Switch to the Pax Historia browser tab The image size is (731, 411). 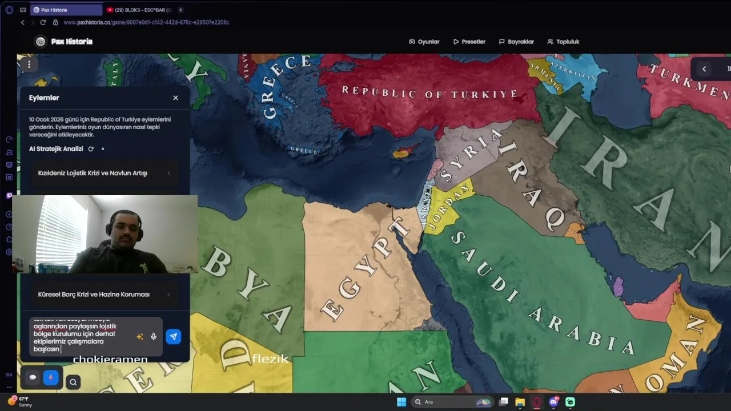(66, 10)
